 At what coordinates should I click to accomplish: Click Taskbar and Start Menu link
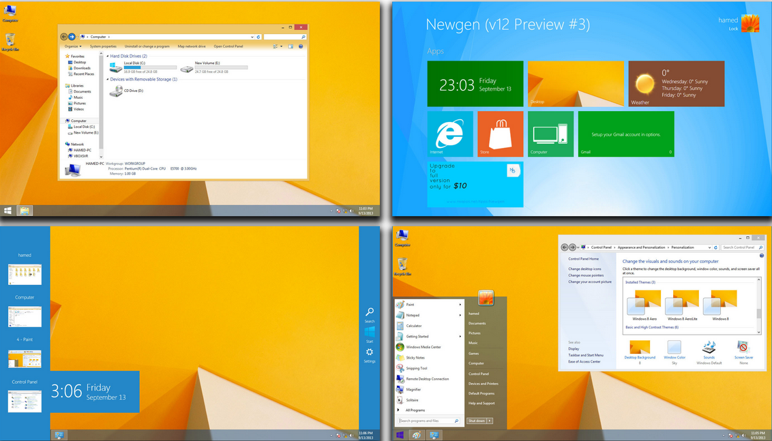(x=586, y=355)
